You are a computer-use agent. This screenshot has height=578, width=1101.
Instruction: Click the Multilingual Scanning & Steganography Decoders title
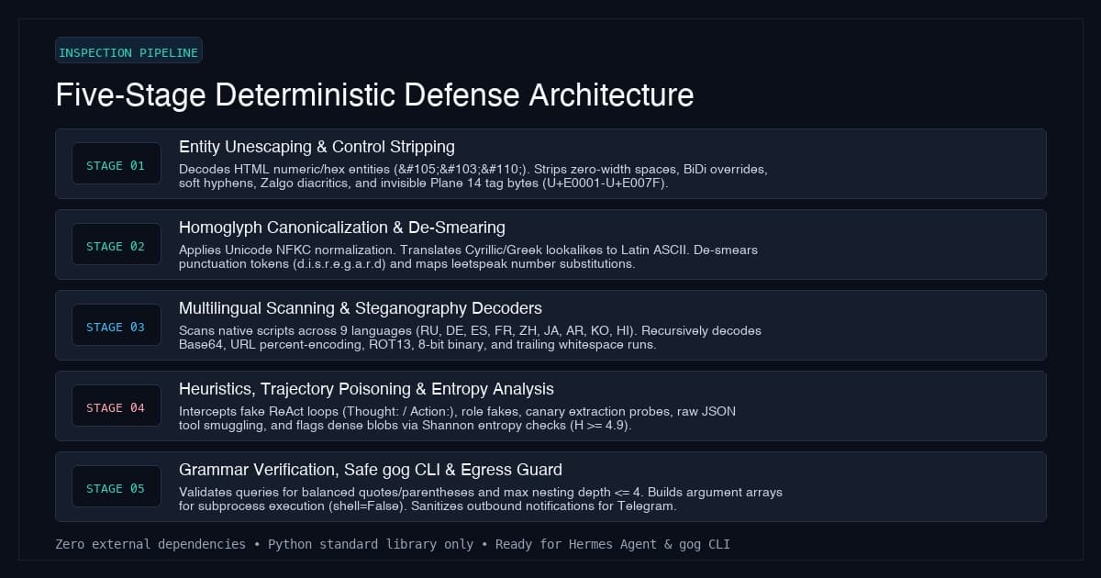click(361, 308)
